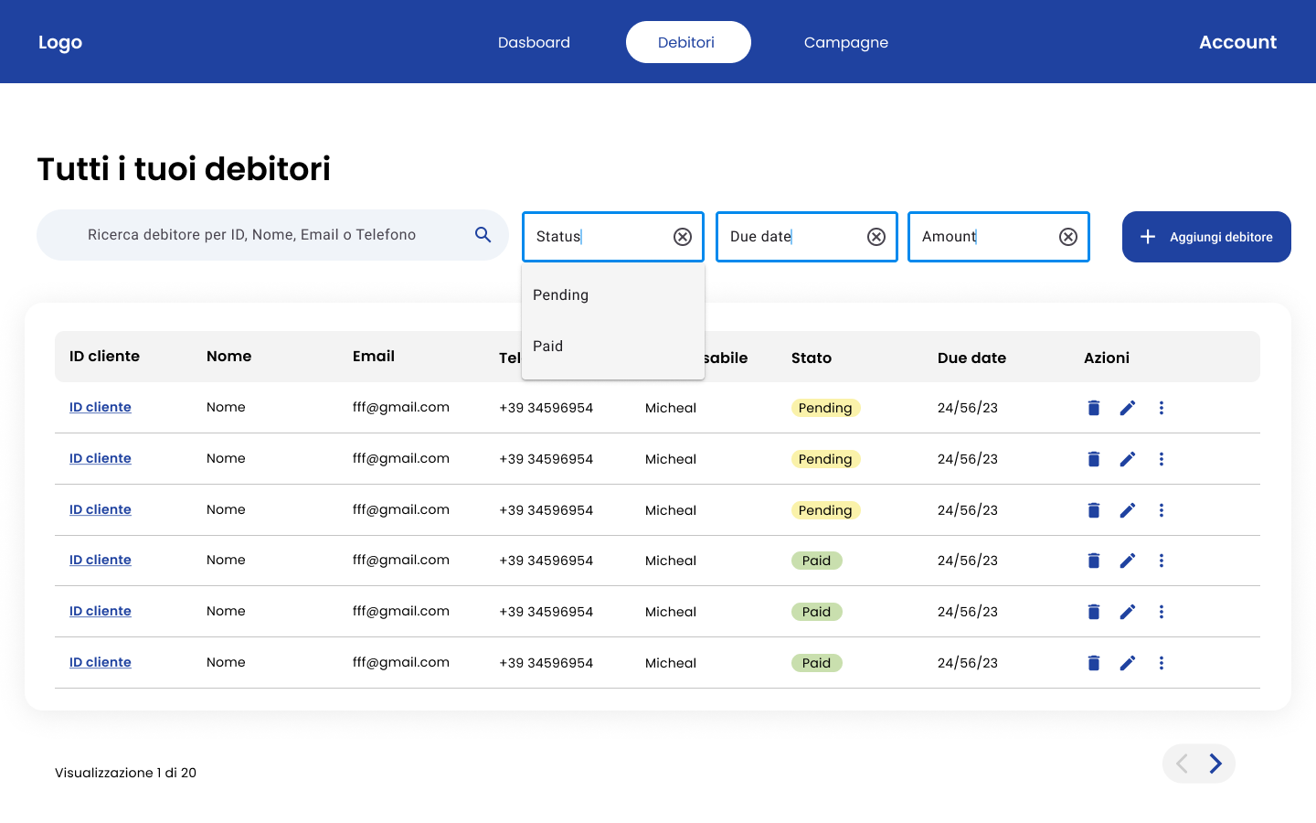Viewport: 1316px width, 823px height.
Task: Clear the Due date filter with its X icon
Action: click(876, 237)
